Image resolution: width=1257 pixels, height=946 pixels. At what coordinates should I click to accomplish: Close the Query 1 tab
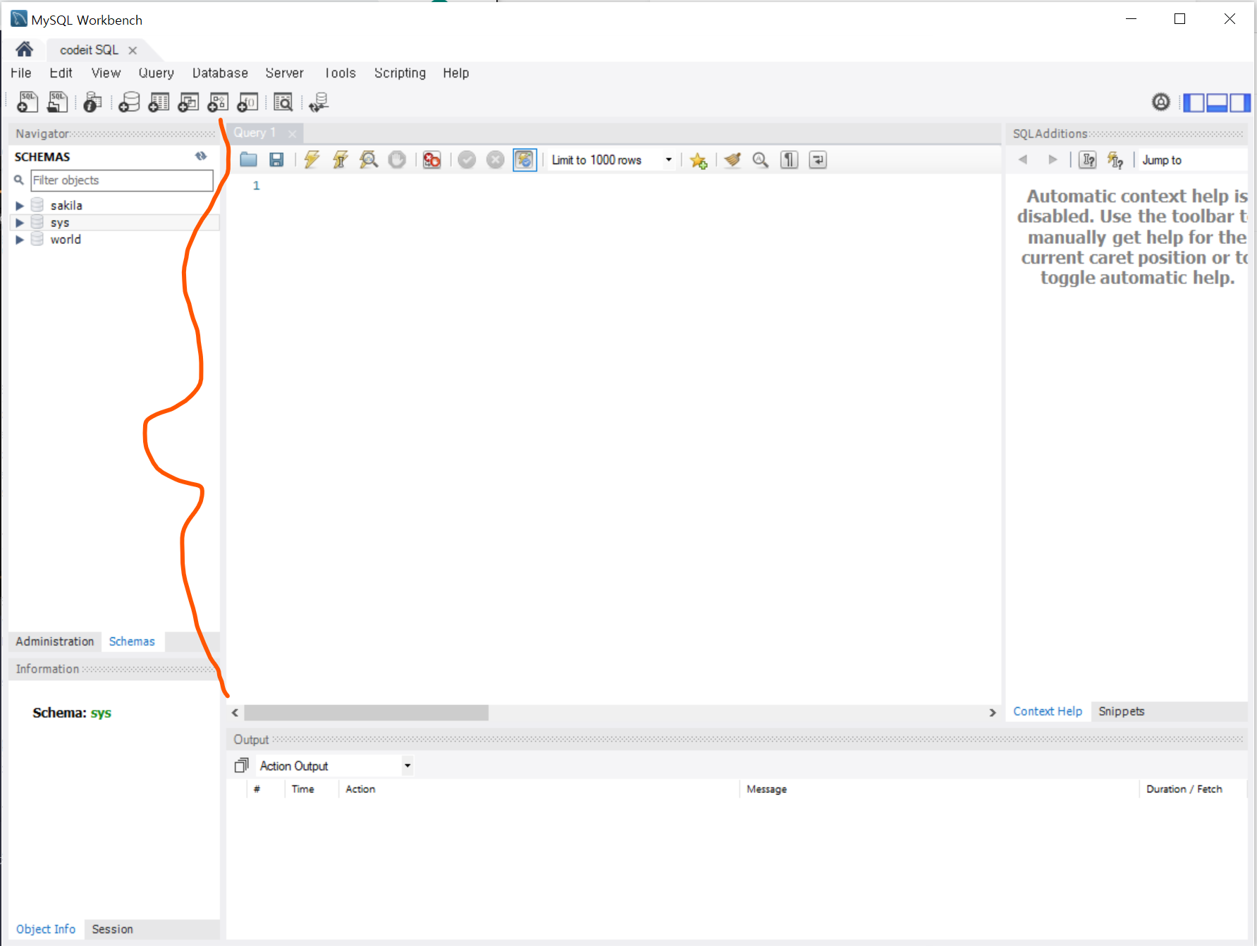coord(292,133)
